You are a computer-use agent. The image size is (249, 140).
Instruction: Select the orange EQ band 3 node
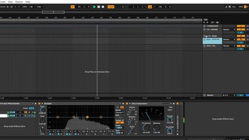pos(87,117)
